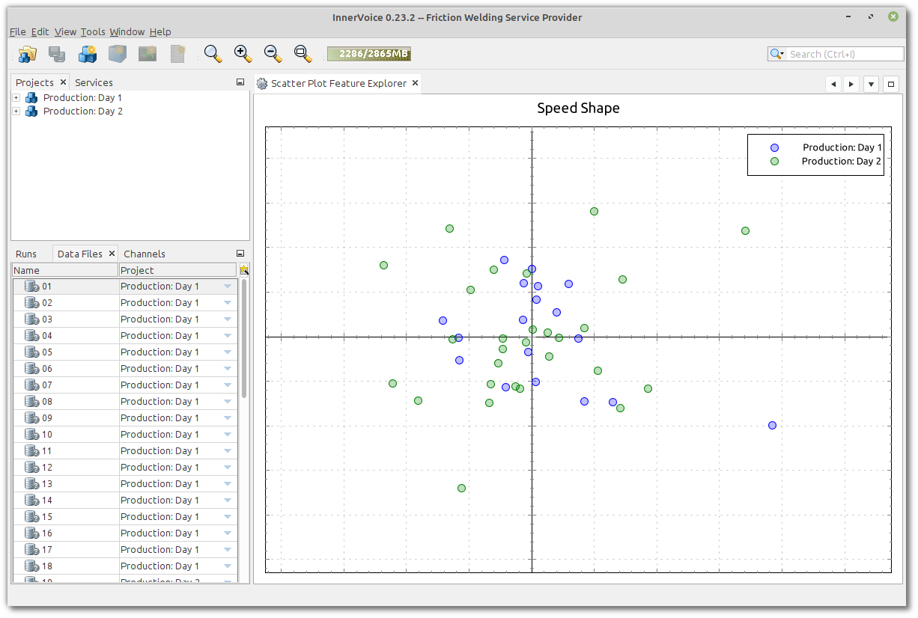This screenshot has height=618, width=918.
Task: Click the database icon for data file 09
Action: click(31, 418)
